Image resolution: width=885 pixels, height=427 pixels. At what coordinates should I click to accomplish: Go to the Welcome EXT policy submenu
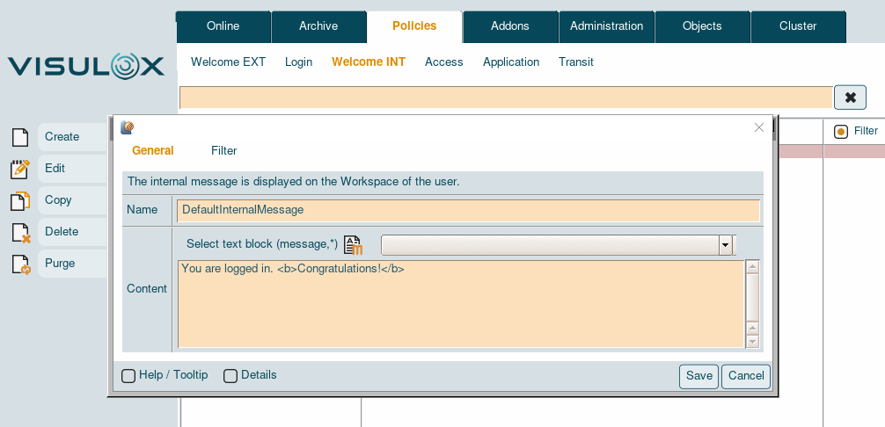click(x=228, y=62)
